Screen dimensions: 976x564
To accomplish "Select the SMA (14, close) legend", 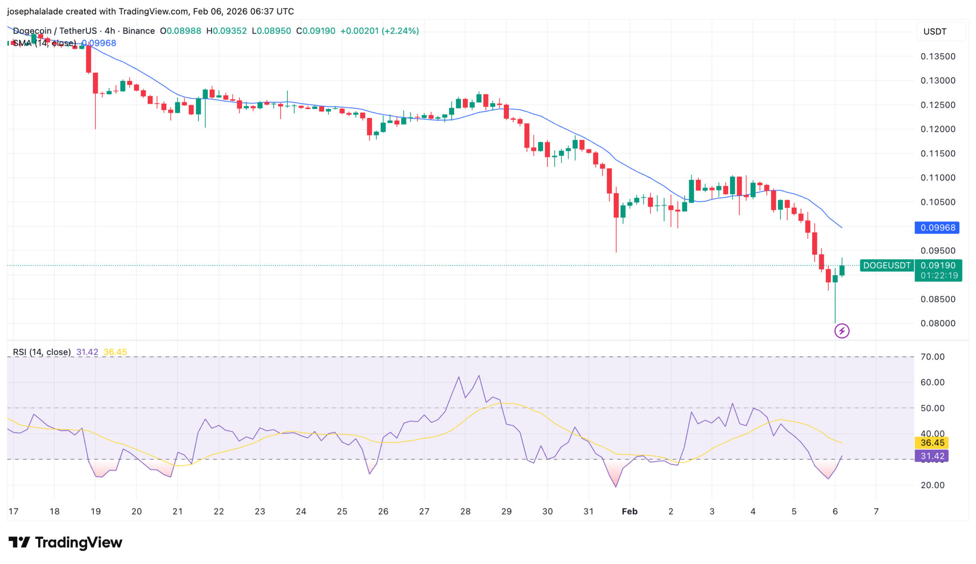I will [x=44, y=43].
